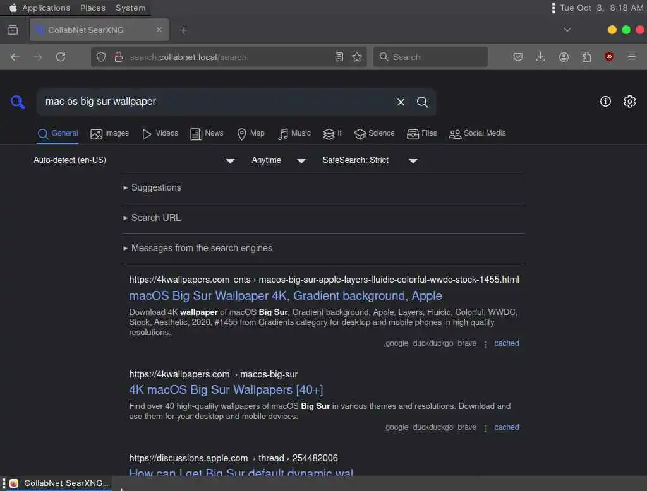Viewport: 647px width, 491px height.
Task: Open the Applications menu in top panel
Action: pos(46,8)
